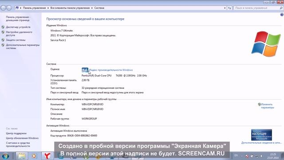Open Дополнительные параметры системы link
This screenshot has width=284, height=160.
coord(23,46)
